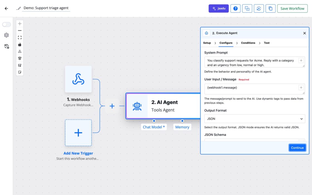The height and width of the screenshot is (195, 312).
Task: Click the red 'Required' badge
Action: [244, 79]
